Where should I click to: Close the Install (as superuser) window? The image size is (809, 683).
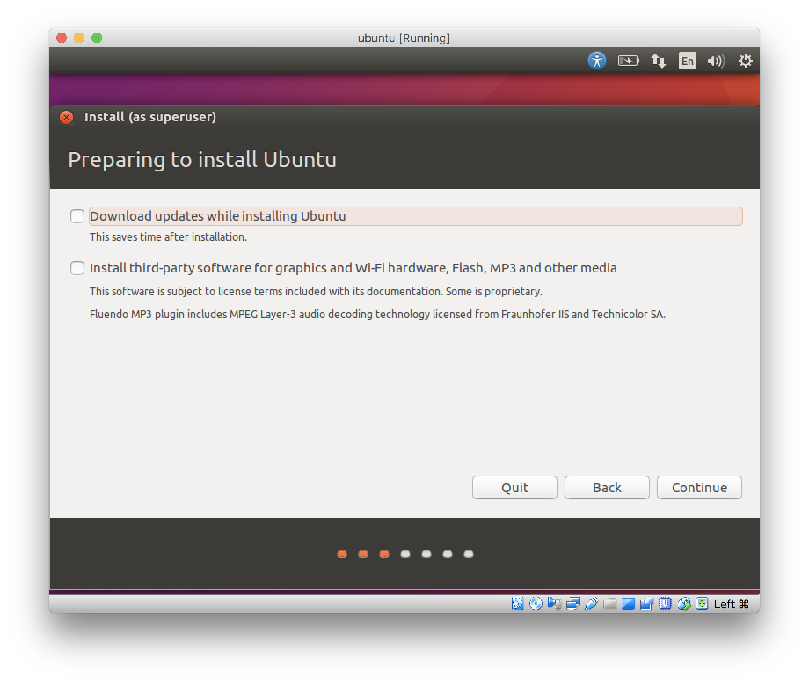66,117
